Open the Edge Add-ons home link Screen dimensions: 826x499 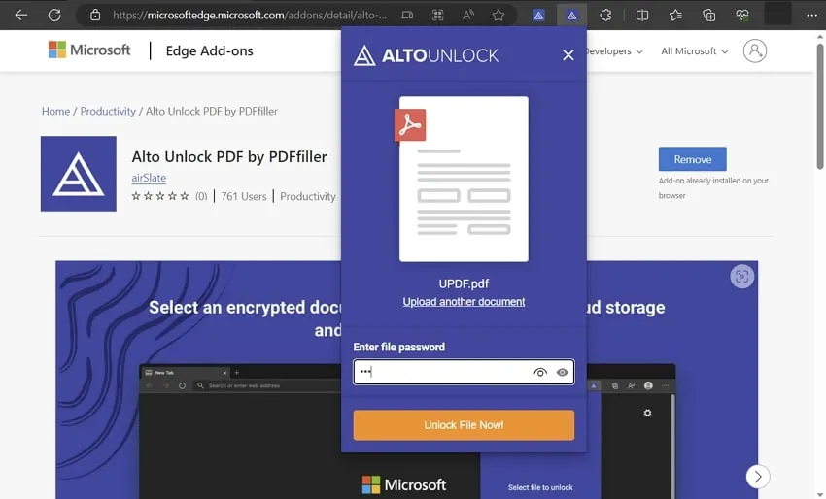point(209,50)
